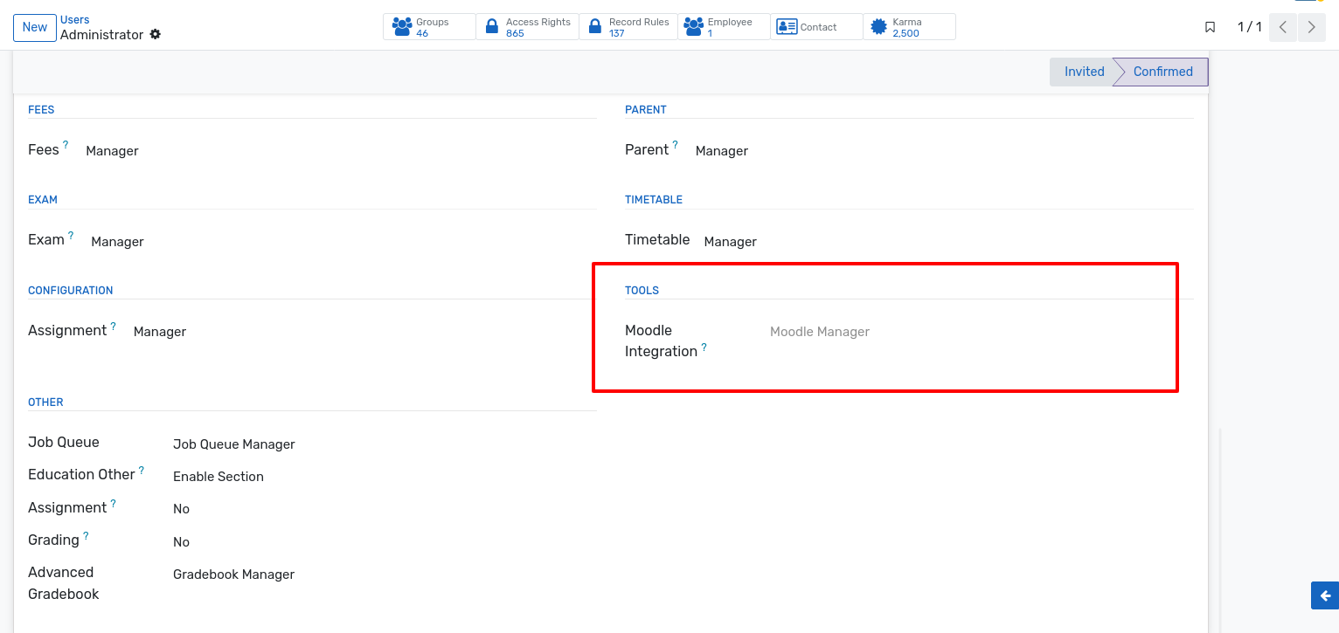
Task: Create a new user with New
Action: 35,27
